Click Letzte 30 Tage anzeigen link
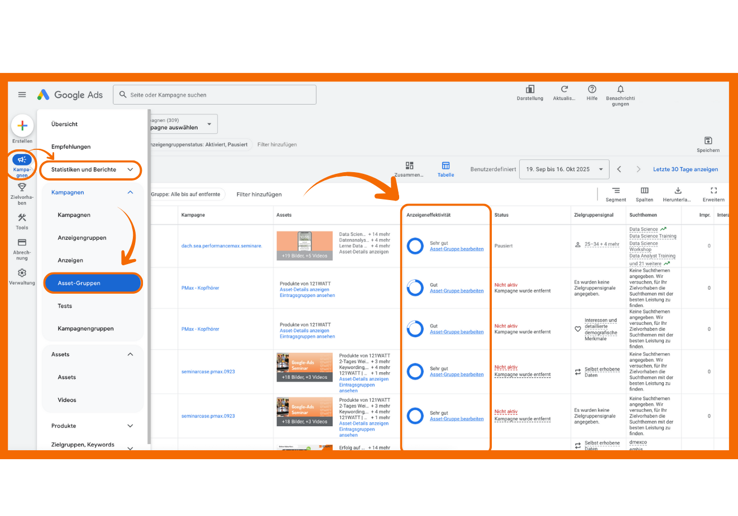This screenshot has width=738, height=516. [686, 169]
